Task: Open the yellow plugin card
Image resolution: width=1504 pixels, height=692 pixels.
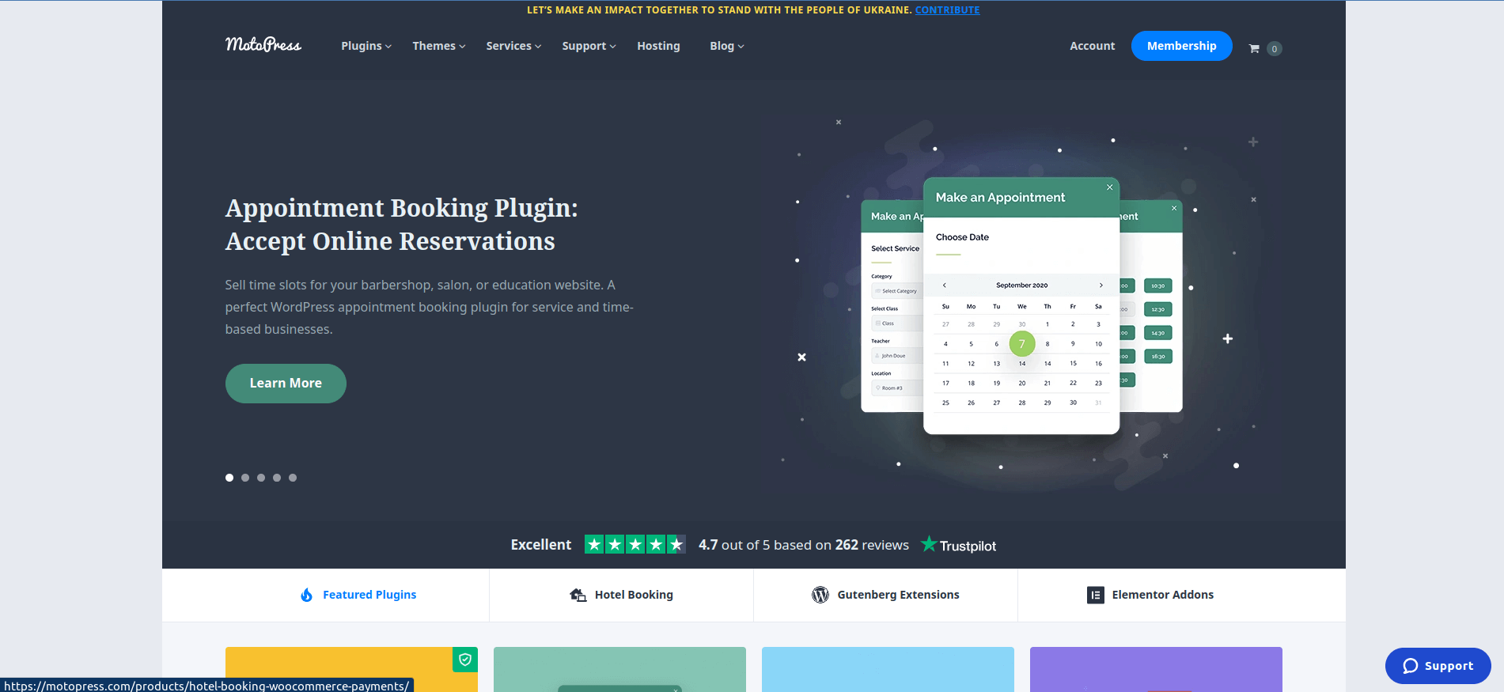Action: pos(351,669)
